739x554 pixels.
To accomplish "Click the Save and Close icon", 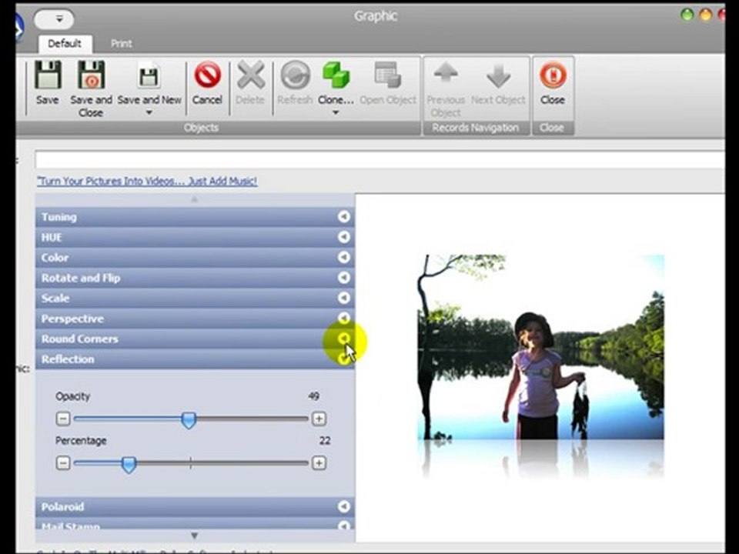I will click(91, 75).
